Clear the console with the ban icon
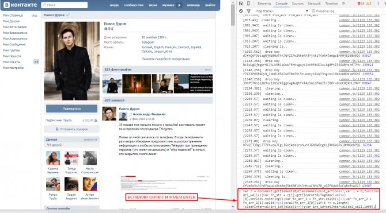The height and width of the screenshot is (213, 386). click(x=241, y=11)
